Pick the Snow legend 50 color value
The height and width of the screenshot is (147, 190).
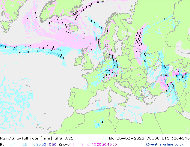point(114,145)
